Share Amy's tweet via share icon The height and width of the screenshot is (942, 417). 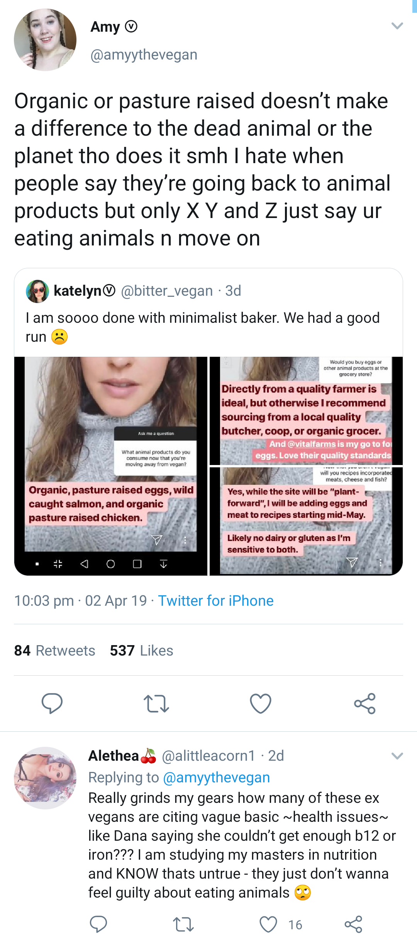[365, 704]
